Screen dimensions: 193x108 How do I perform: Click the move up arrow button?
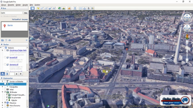(x=17, y=74)
